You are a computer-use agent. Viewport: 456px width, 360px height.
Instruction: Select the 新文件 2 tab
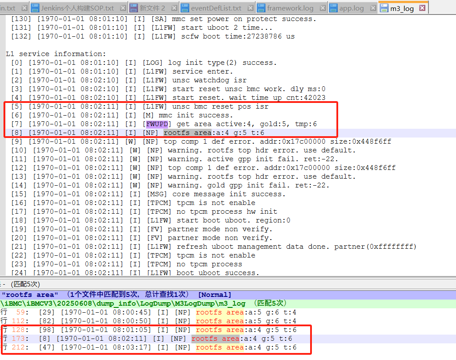(152, 8)
